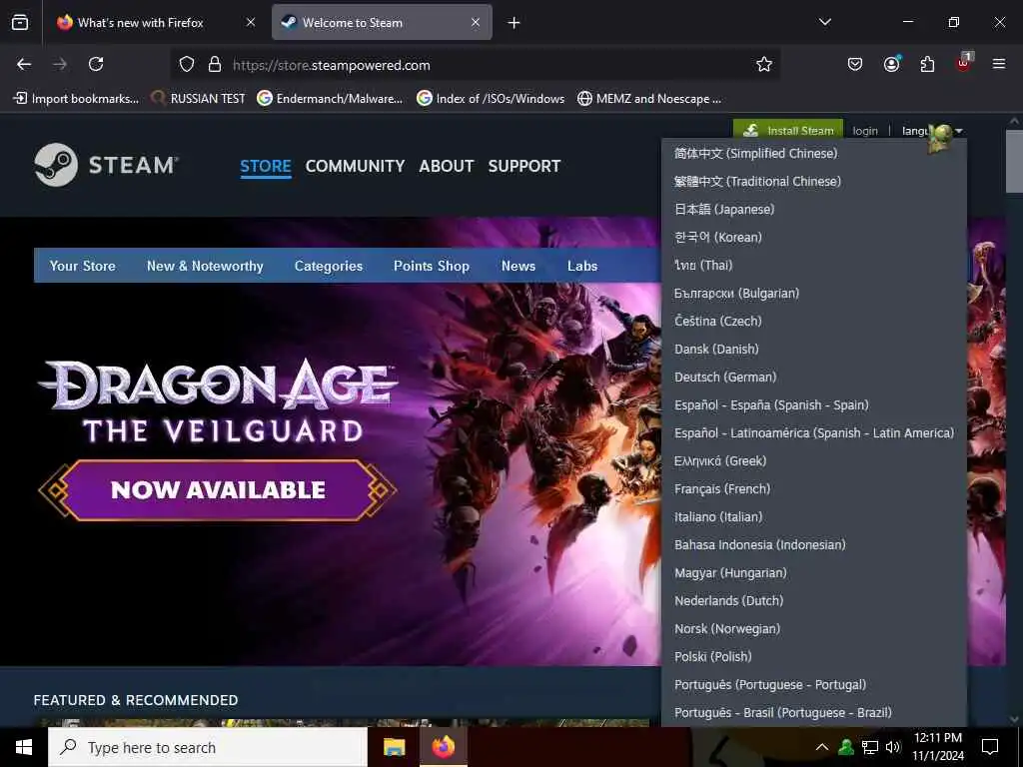Click the uBlock extension icon
1023x767 pixels.
point(964,63)
